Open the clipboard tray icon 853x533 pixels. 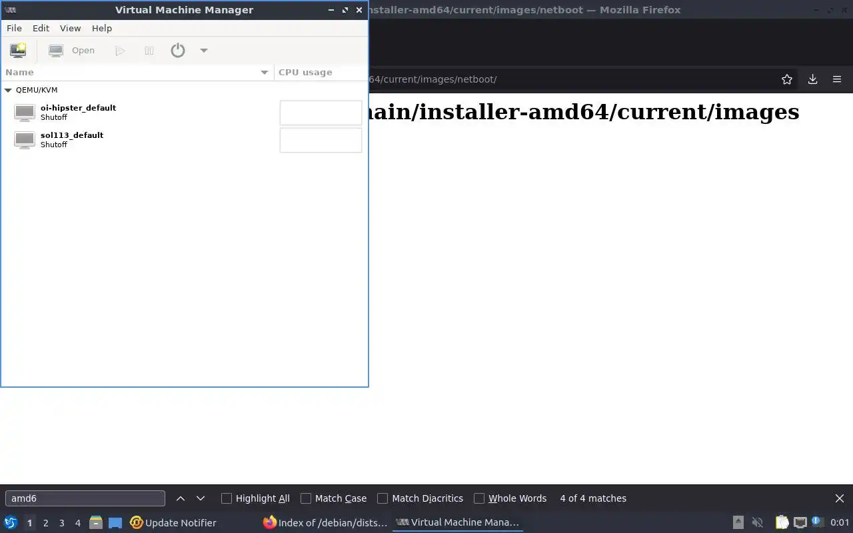[782, 523]
